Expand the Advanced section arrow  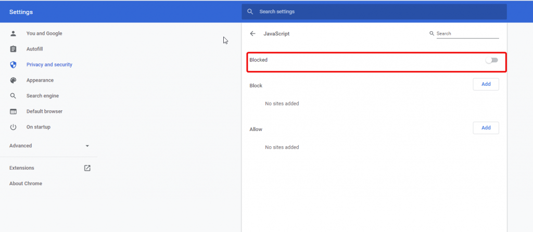pos(87,146)
